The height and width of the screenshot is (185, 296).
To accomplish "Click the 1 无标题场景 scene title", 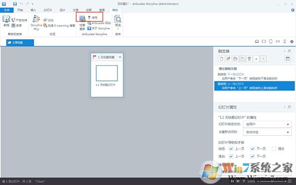I will [106, 57].
